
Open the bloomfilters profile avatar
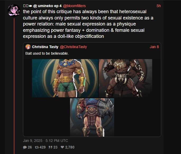[14, 11]
